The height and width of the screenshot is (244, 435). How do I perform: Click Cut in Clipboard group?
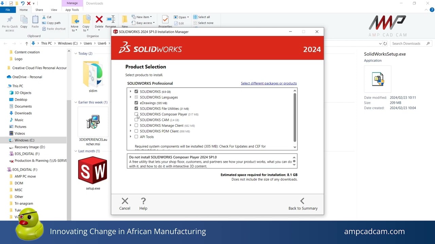(x=47, y=17)
